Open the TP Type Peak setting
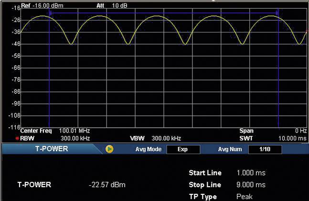Viewport: 309px width, 201px height. (x=244, y=196)
